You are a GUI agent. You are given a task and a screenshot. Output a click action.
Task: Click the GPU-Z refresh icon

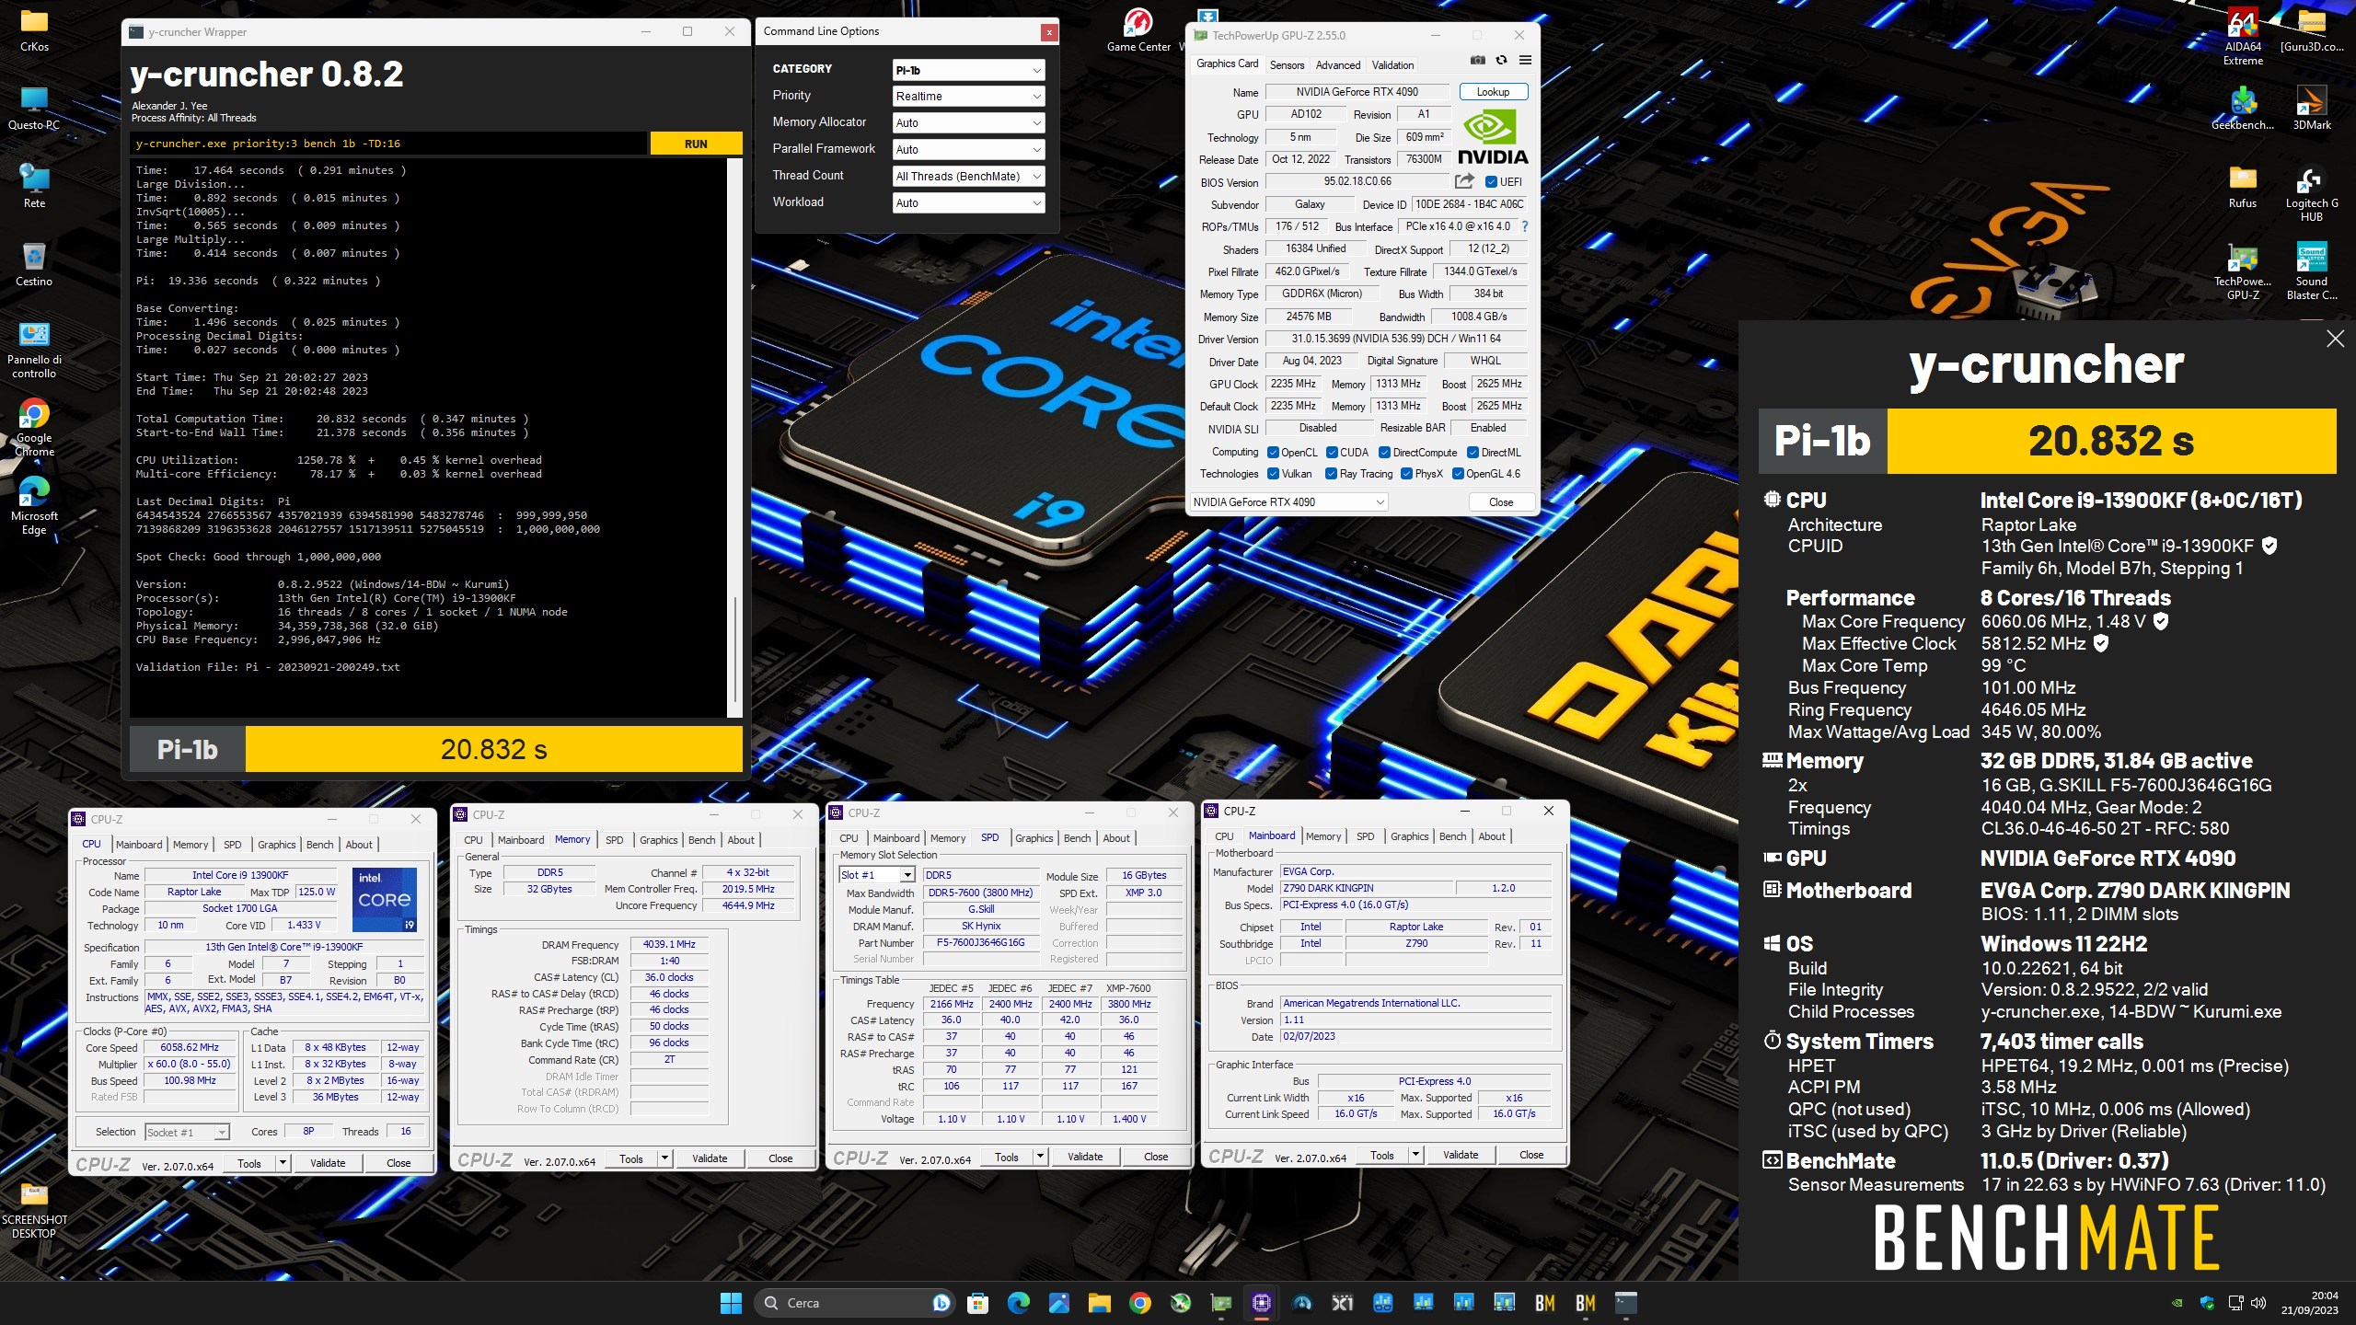point(1501,61)
